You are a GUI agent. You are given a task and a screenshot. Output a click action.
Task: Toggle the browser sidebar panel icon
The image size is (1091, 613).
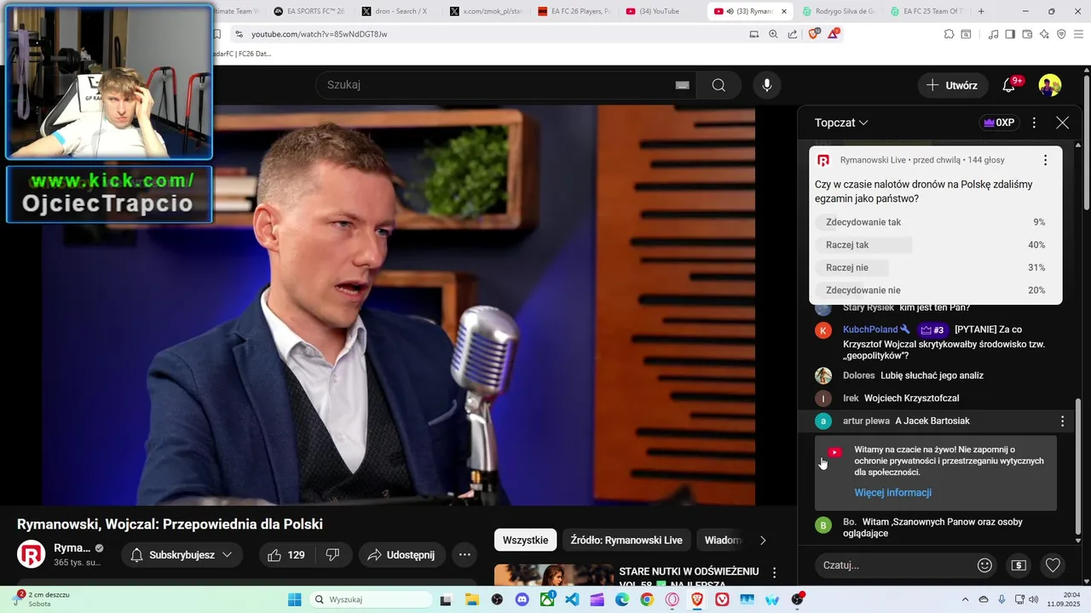[x=1010, y=34]
